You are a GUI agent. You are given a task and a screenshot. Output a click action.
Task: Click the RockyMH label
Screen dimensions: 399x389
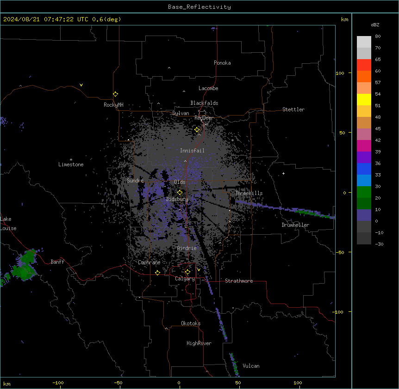pyautogui.click(x=113, y=105)
